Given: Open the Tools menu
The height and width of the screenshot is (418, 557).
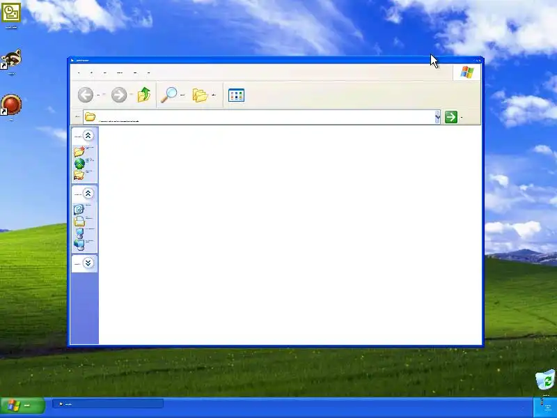Looking at the screenshot, I should point(135,73).
